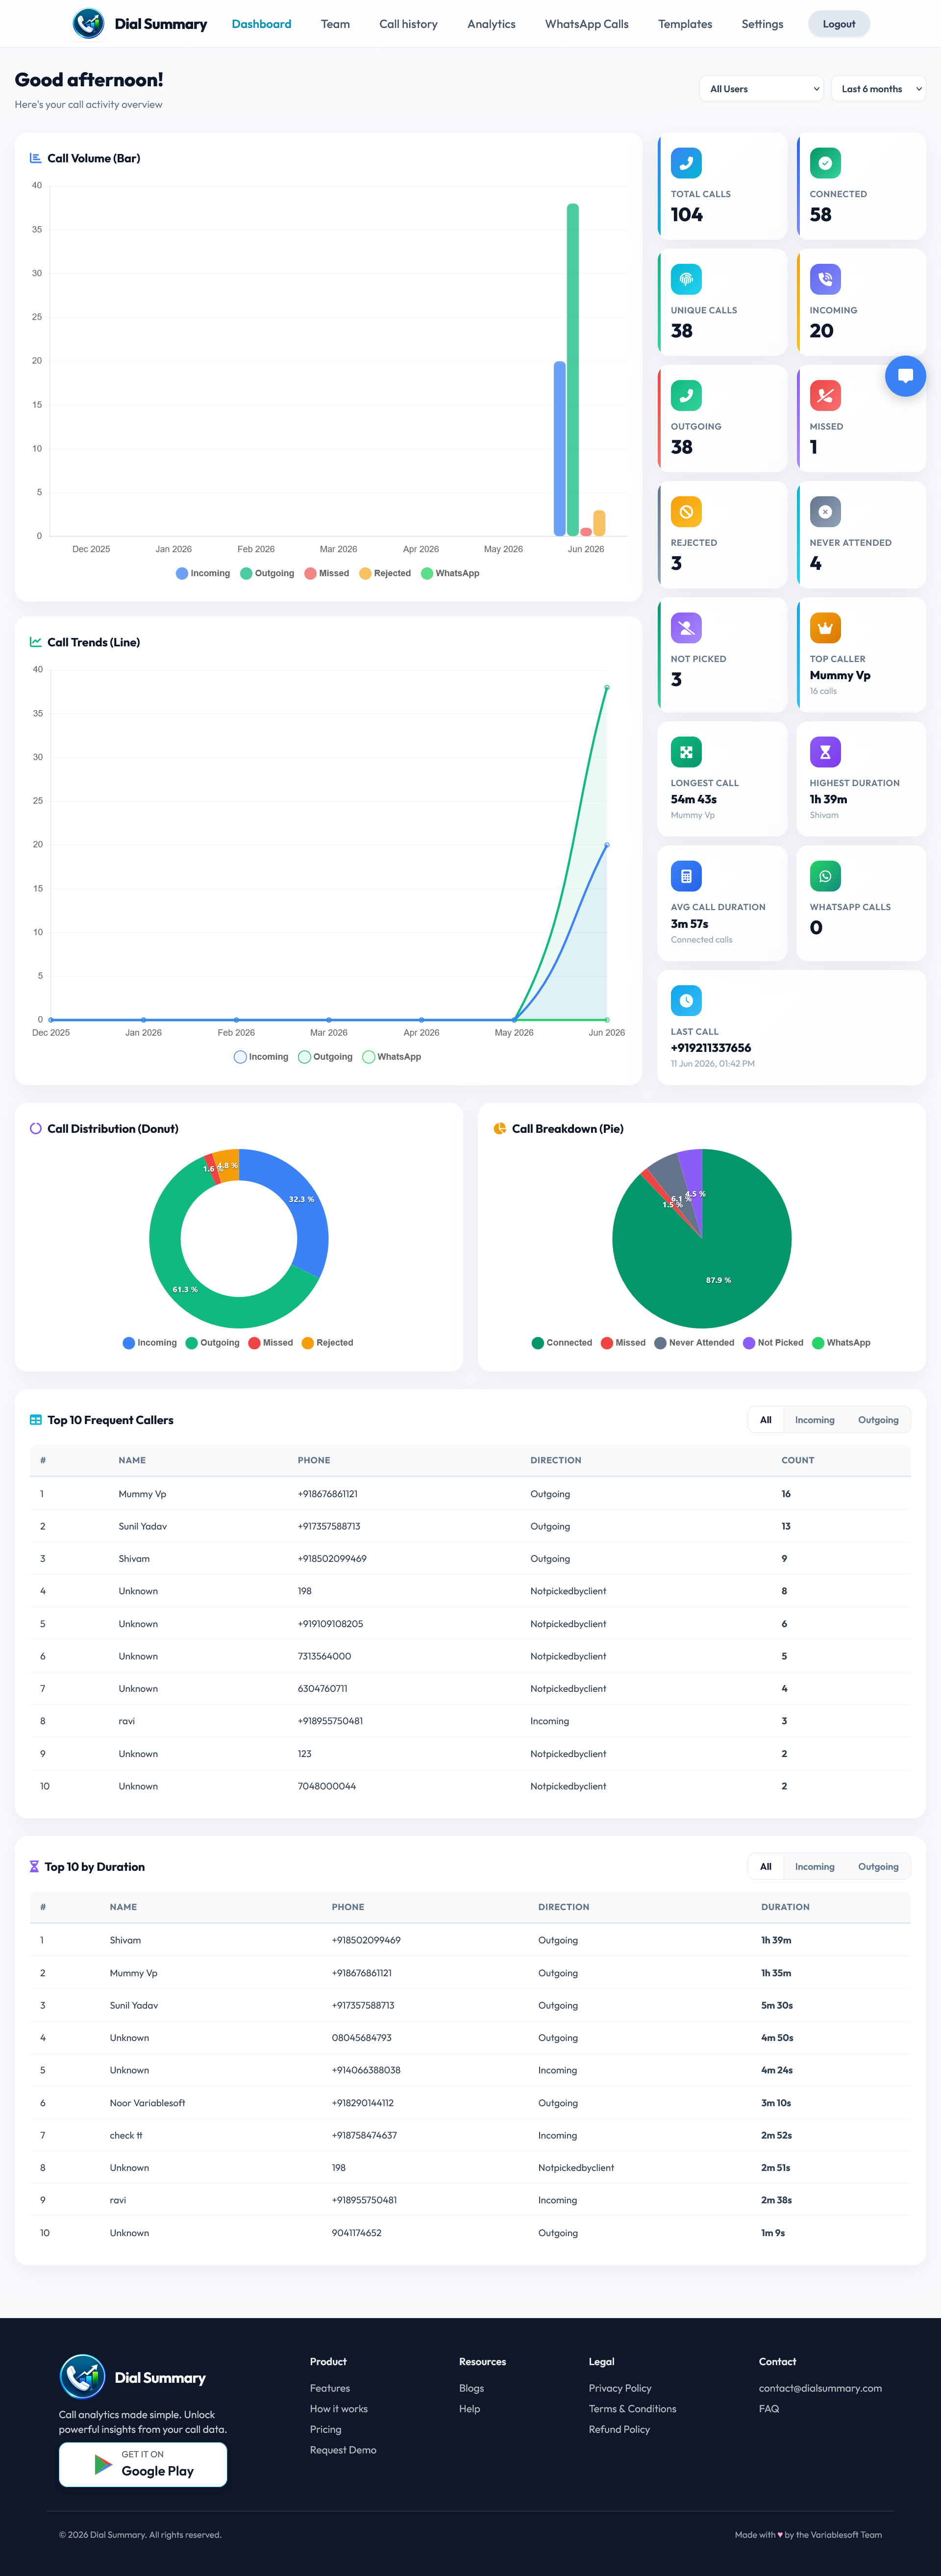Click the WhatsApp Calls green icon
The height and width of the screenshot is (2576, 941).
(825, 876)
